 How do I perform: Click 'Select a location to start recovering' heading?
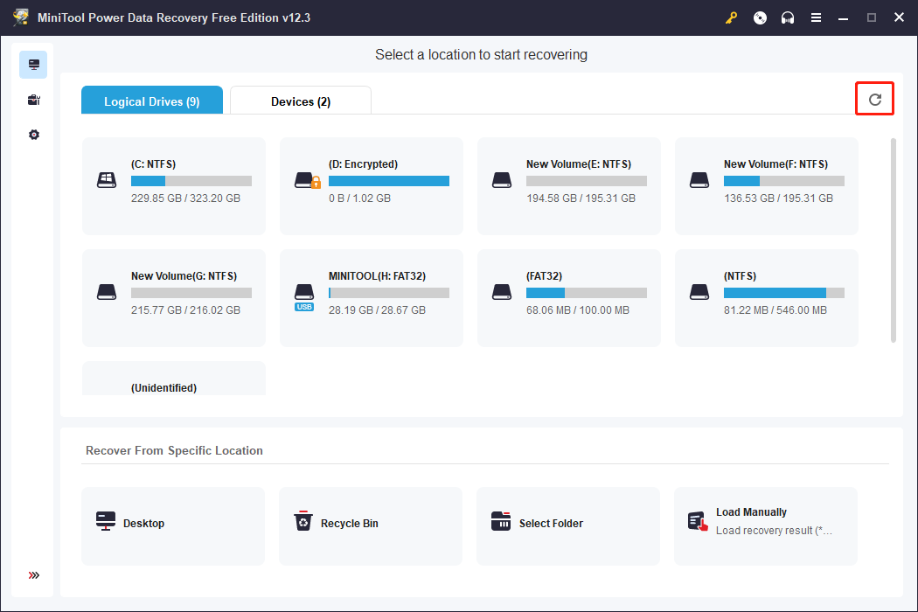(x=481, y=54)
